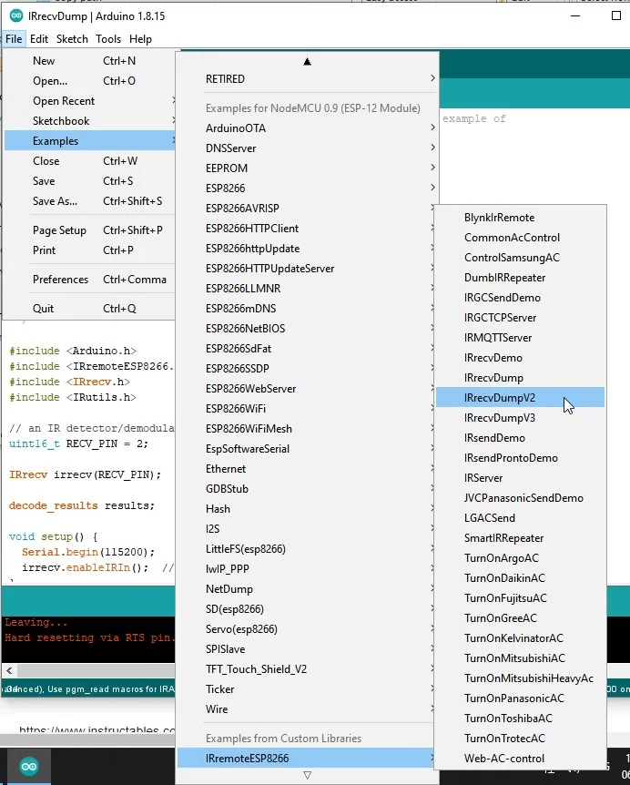
Task: Open the File menu
Action: 14,39
